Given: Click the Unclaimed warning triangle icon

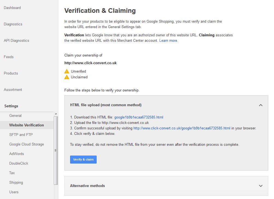Looking at the screenshot, I should pyautogui.click(x=67, y=77).
